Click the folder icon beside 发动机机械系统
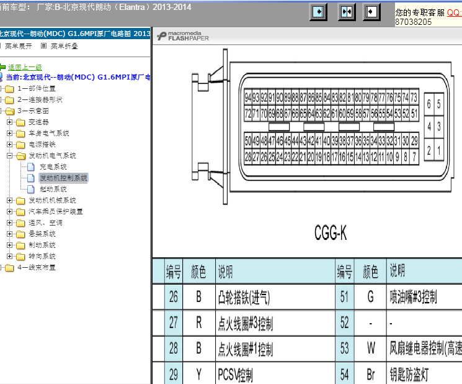Viewport: 462px width, 384px height. [20, 201]
